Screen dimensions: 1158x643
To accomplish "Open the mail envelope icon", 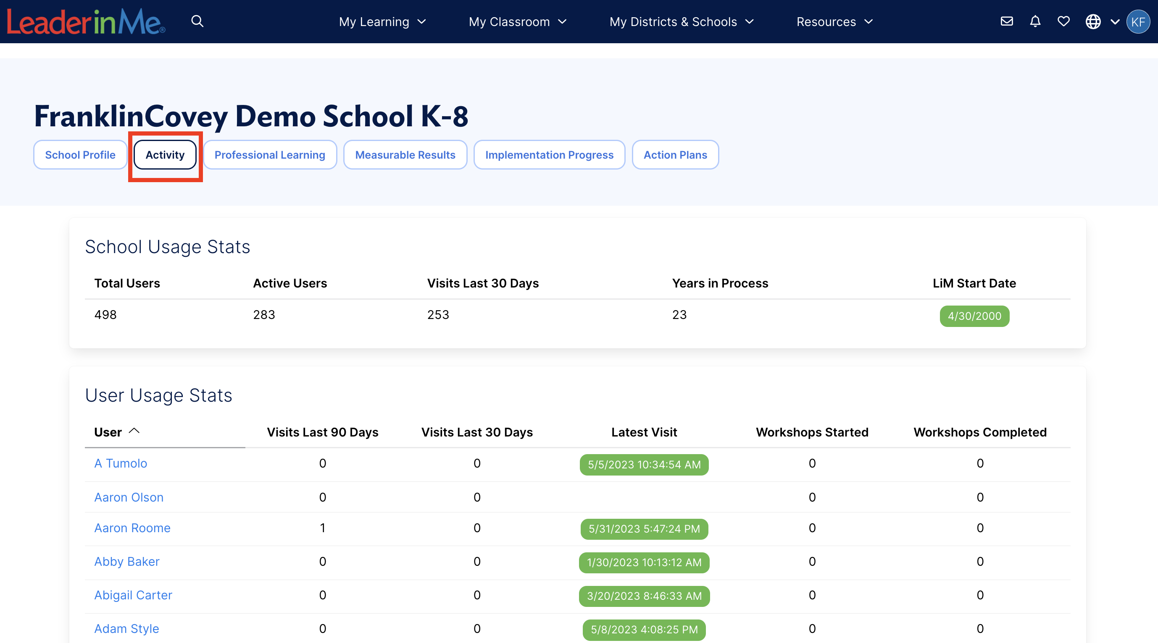I will (1006, 21).
